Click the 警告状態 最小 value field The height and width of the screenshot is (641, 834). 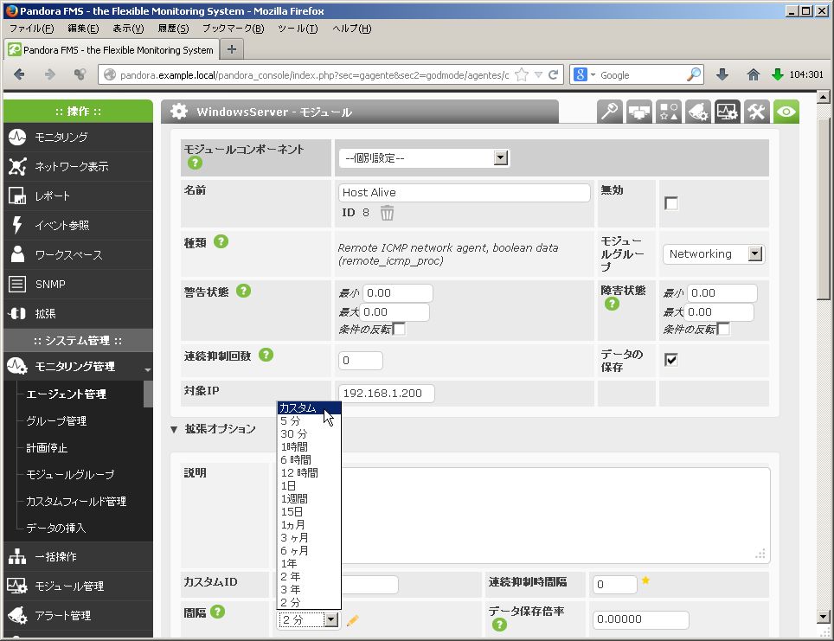398,293
